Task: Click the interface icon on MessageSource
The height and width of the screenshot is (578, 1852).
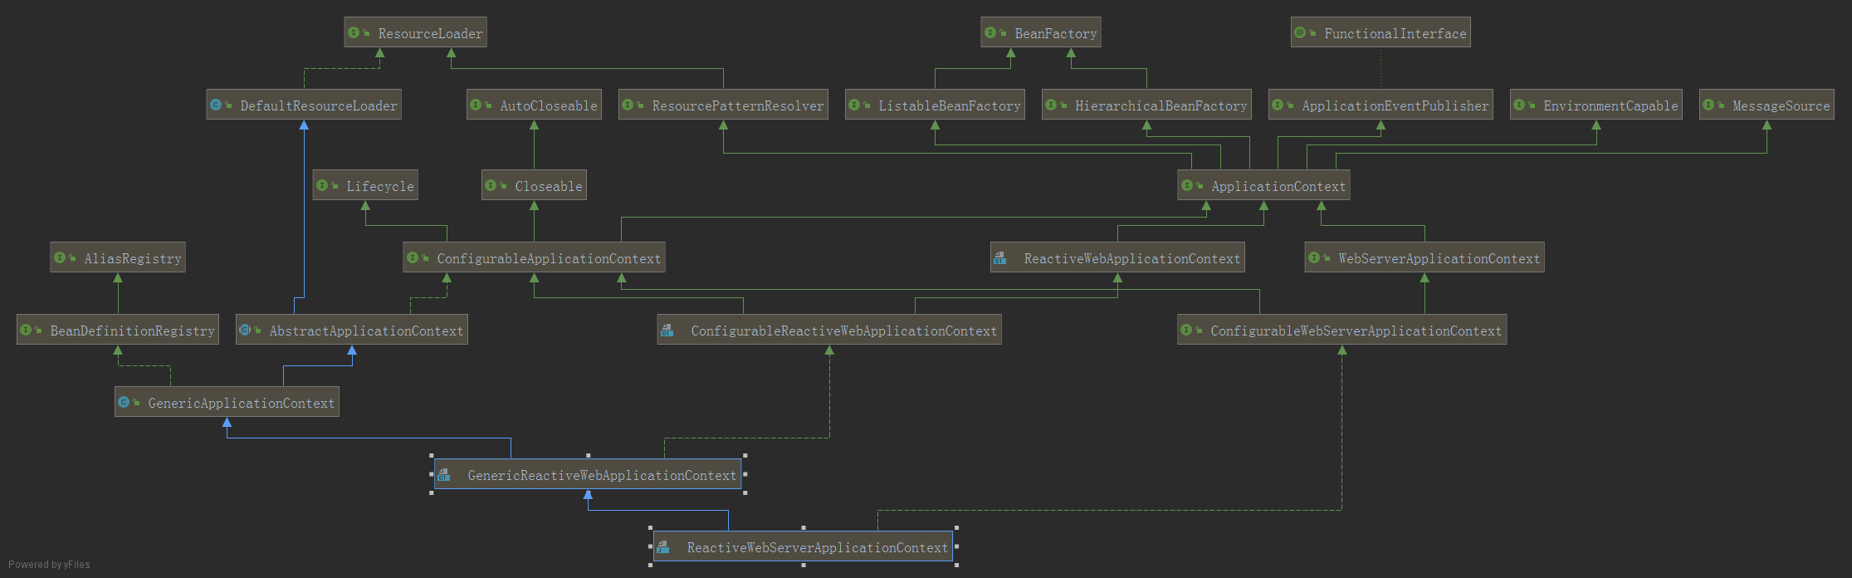Action: (x=1708, y=105)
